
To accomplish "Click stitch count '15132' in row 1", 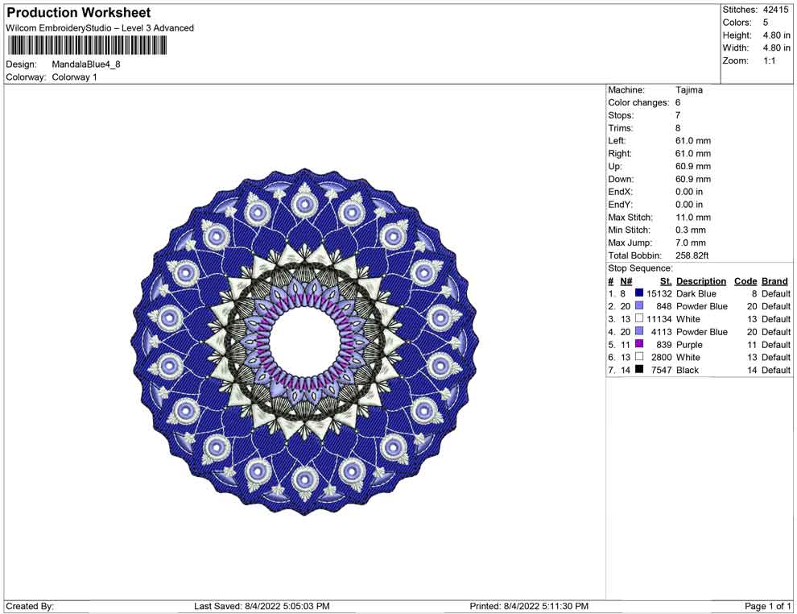I will click(659, 293).
